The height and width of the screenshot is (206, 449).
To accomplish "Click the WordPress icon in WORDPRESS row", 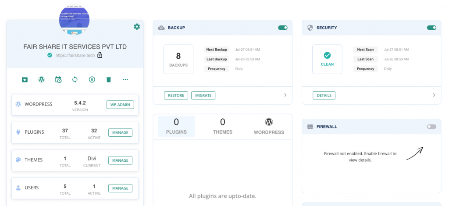I will (x=18, y=104).
